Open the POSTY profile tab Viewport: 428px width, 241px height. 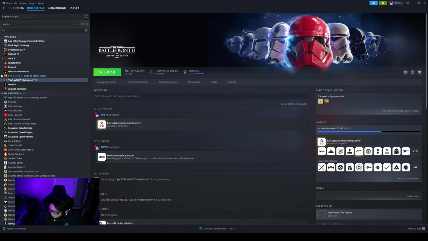(x=74, y=8)
